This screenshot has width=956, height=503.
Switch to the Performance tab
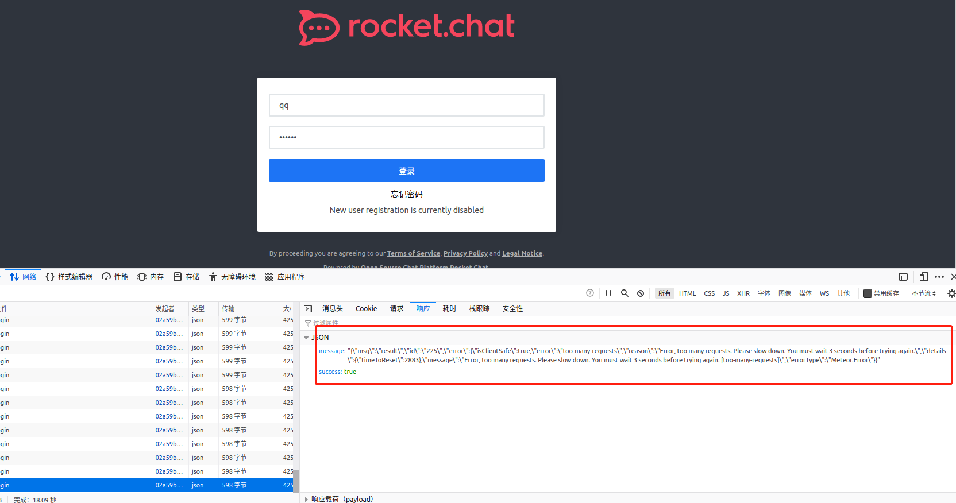[115, 277]
